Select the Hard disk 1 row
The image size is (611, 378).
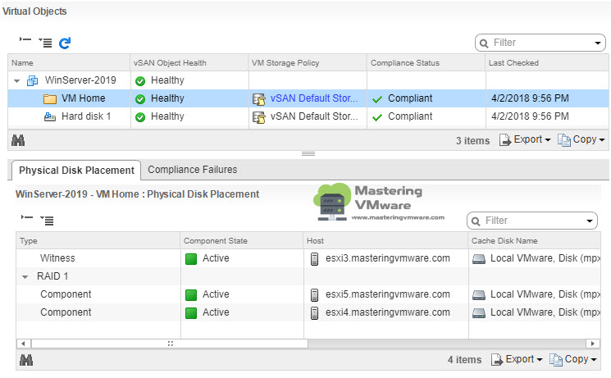(308, 116)
